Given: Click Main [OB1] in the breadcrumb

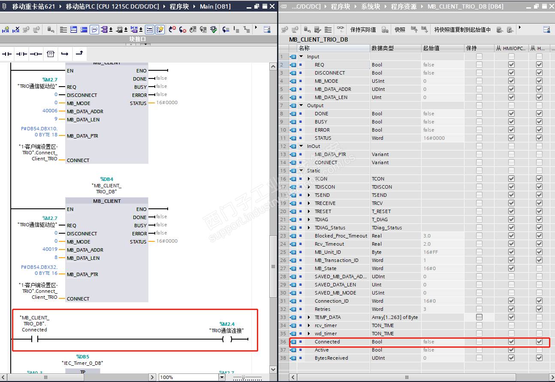Looking at the screenshot, I should [x=215, y=6].
